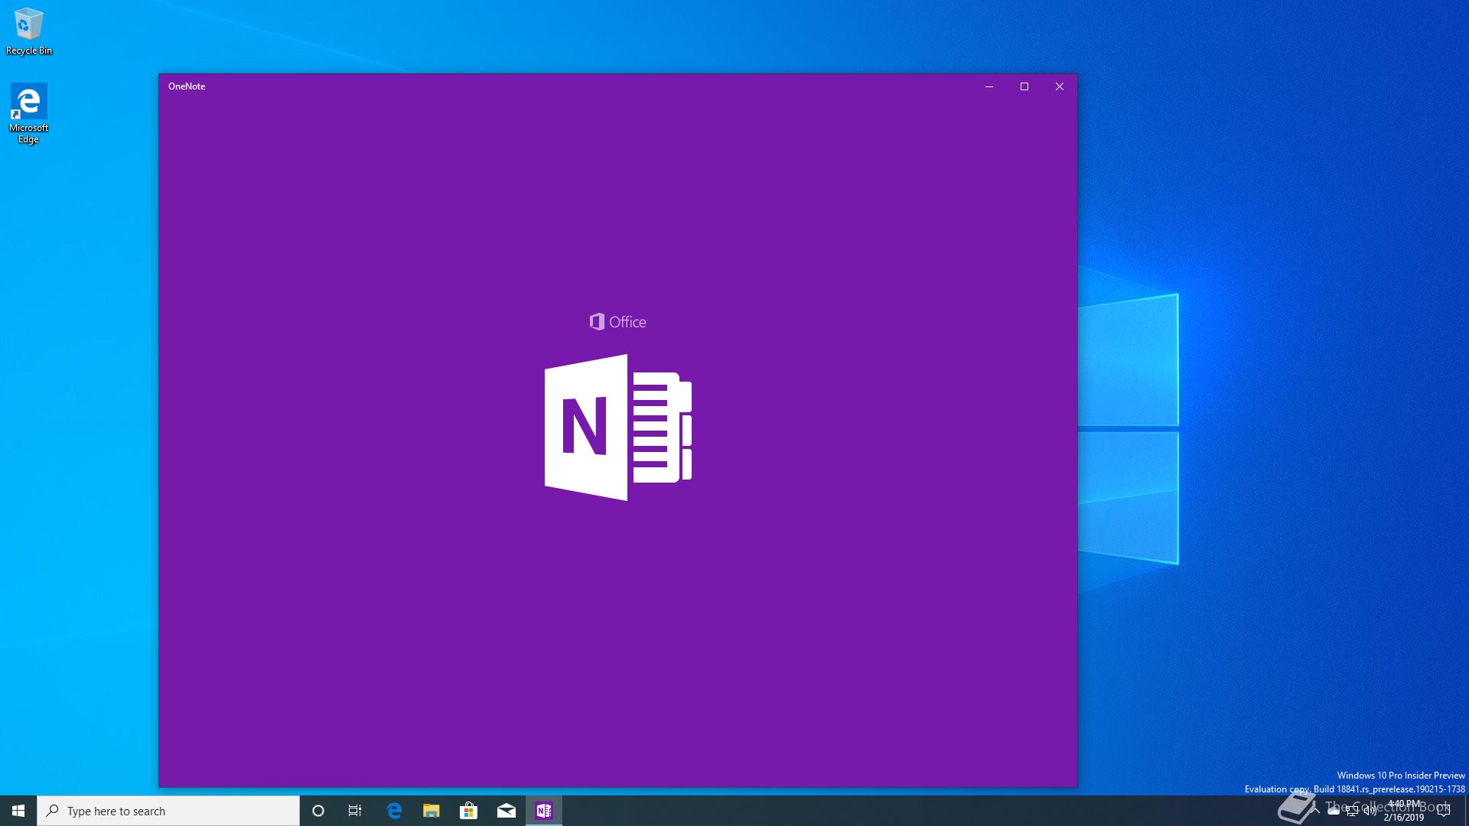
Task: Open the network status tray icon
Action: 1352,811
